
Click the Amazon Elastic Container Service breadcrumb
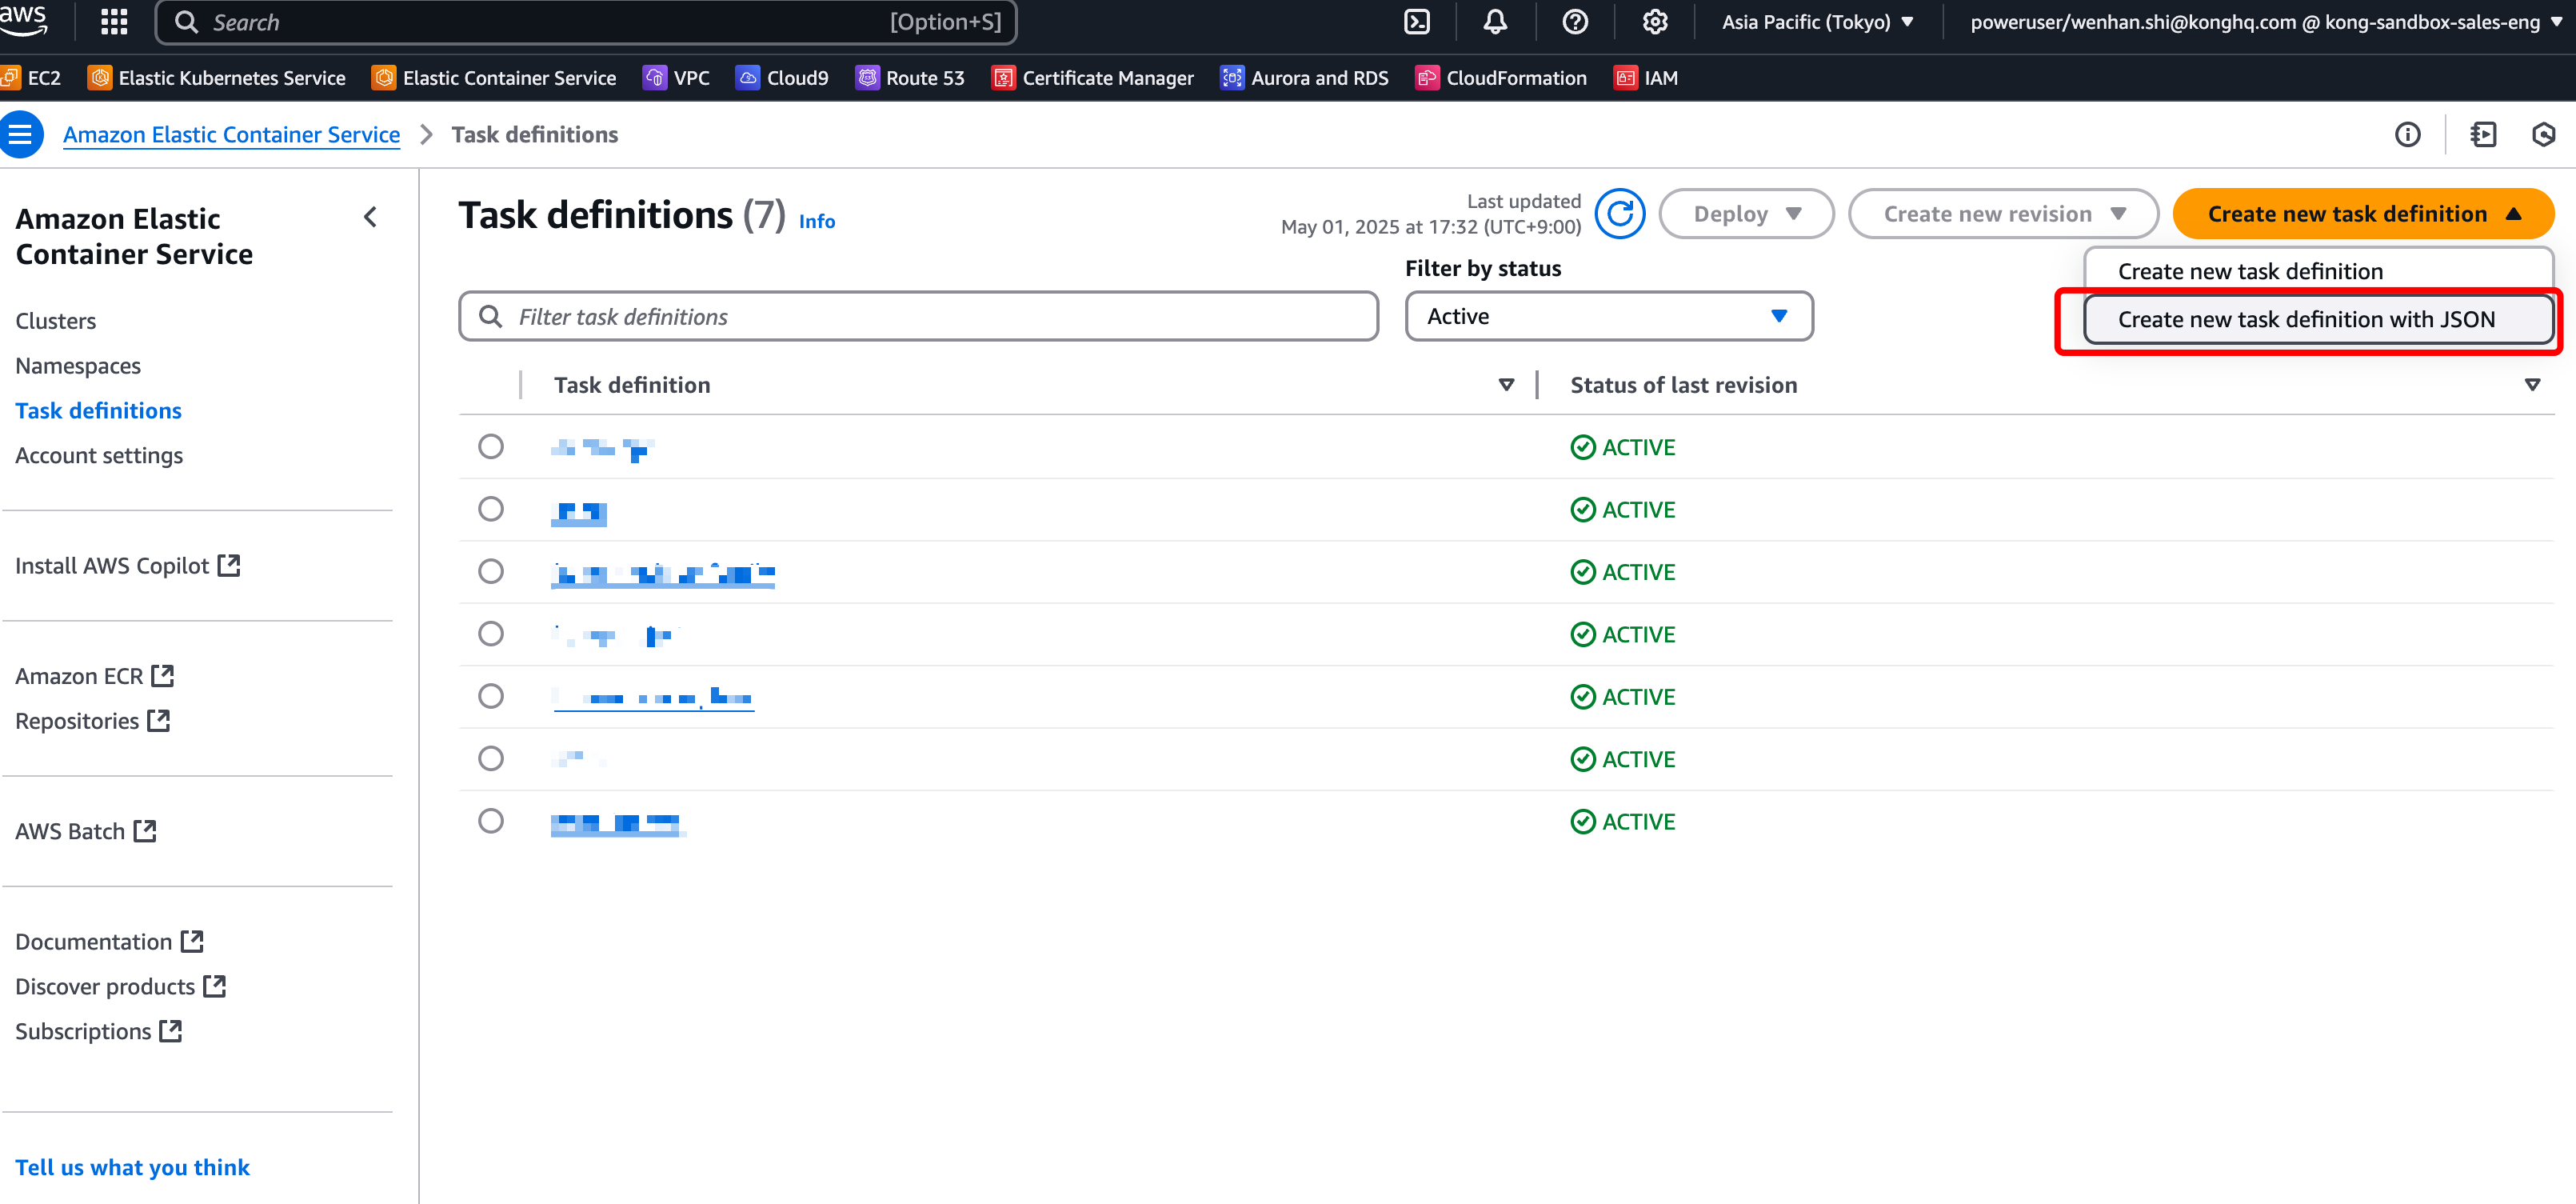(x=231, y=134)
